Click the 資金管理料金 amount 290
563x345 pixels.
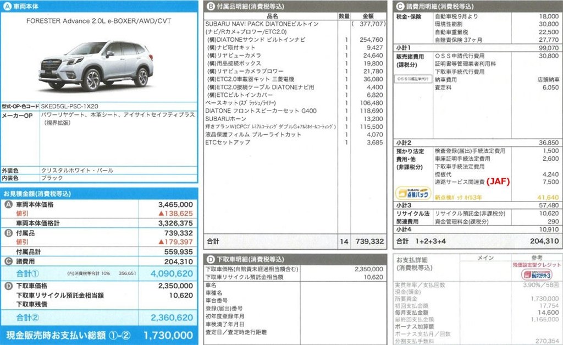click(553, 222)
